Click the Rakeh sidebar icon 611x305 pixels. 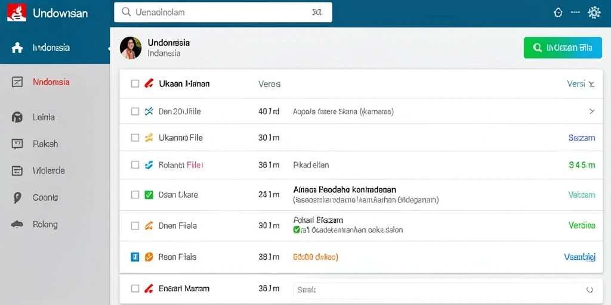(x=17, y=144)
